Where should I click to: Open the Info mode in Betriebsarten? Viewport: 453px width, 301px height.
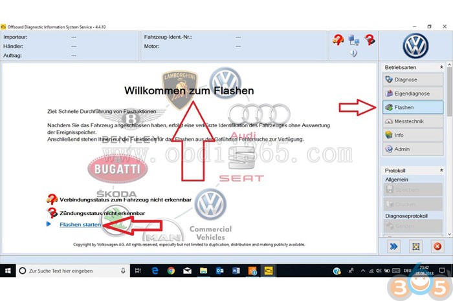413,135
